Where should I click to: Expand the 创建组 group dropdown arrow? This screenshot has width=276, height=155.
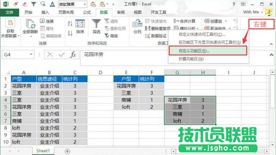coord(226,21)
